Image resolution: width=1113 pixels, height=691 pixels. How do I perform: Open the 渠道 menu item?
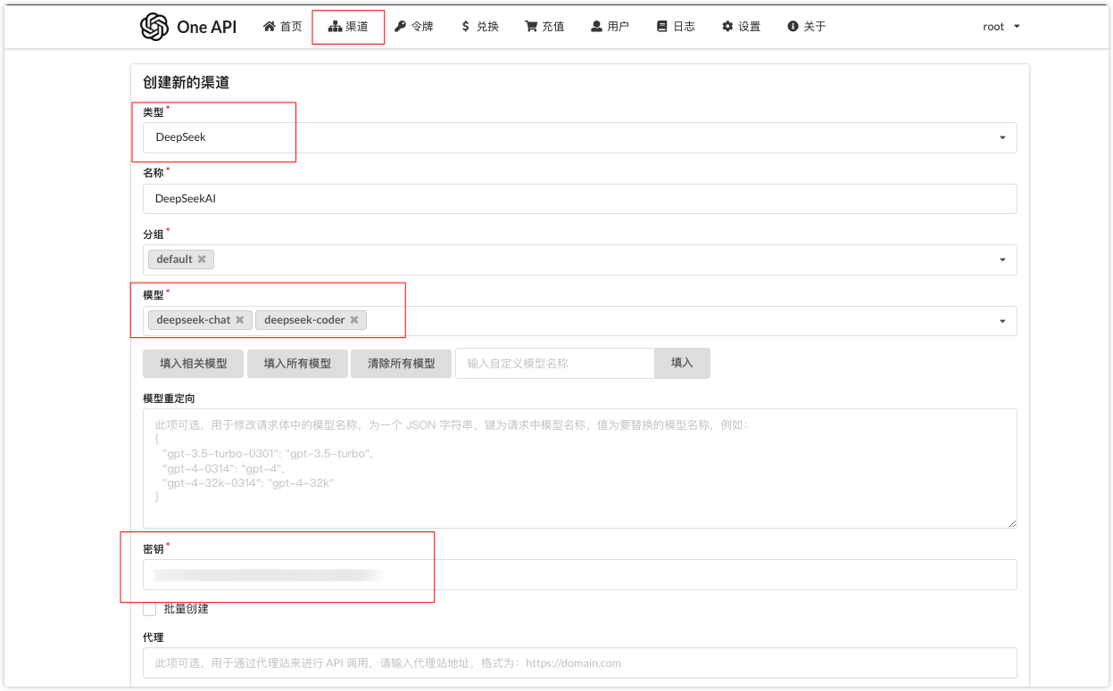pos(348,27)
